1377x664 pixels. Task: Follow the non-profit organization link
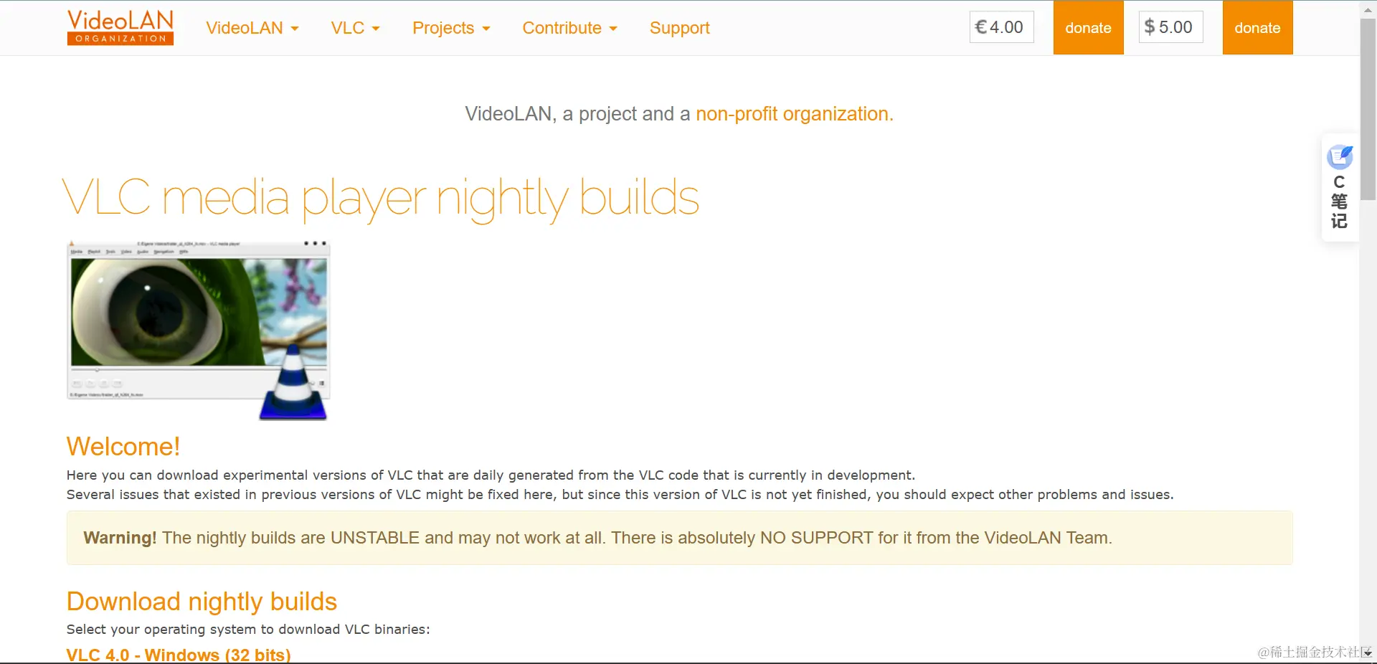click(795, 114)
